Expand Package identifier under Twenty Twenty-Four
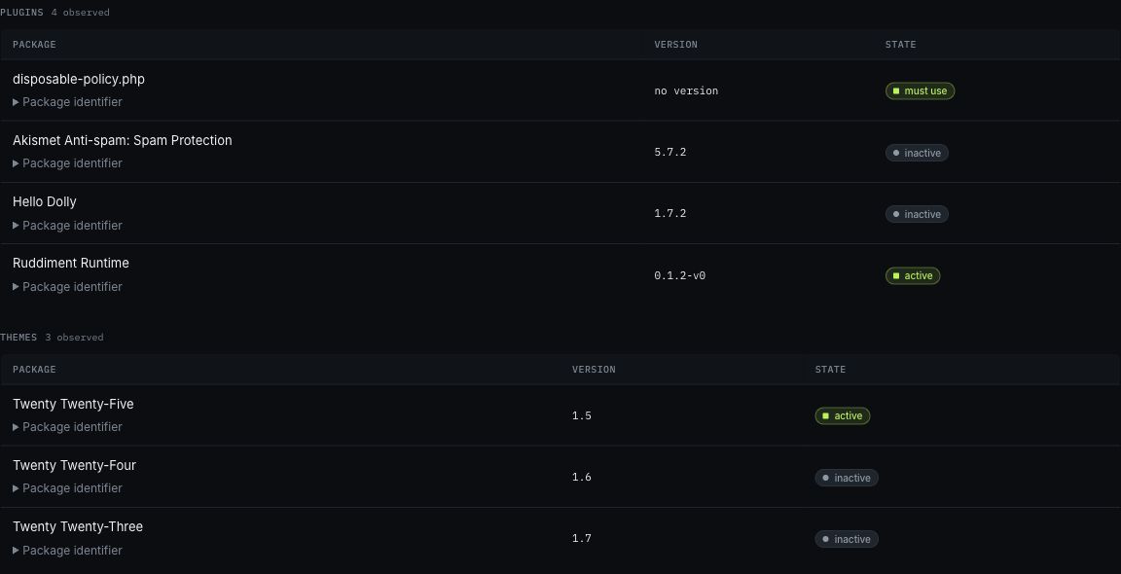1121x574 pixels. coord(67,489)
